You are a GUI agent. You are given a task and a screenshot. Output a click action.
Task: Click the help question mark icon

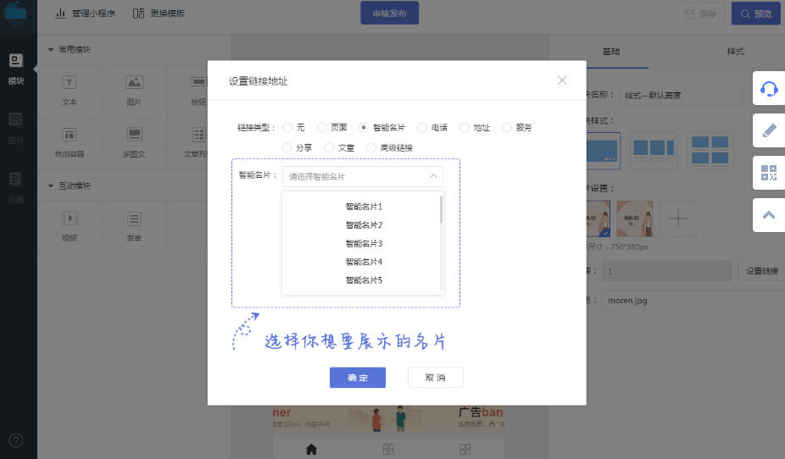(x=16, y=440)
